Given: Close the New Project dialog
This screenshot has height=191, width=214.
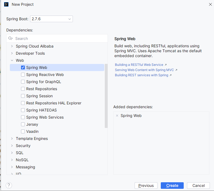Looking at the screenshot, I should pyautogui.click(x=210, y=4).
